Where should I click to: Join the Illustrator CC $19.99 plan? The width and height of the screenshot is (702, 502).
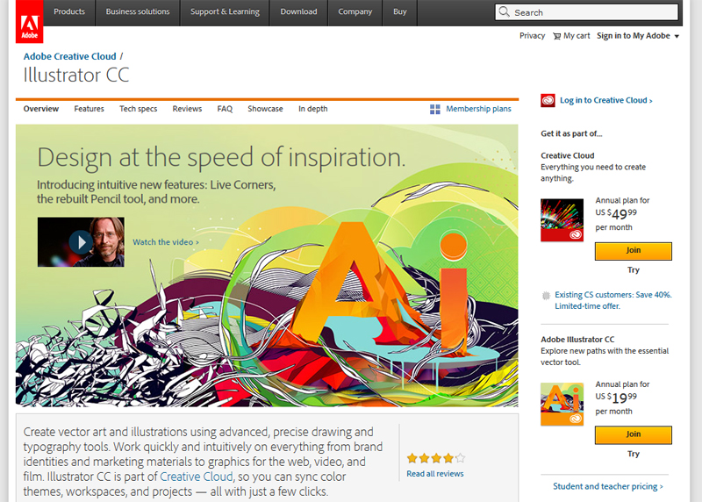[633, 434]
